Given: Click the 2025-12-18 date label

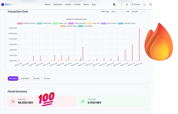Looking at the screenshot, I should [x=138, y=64].
